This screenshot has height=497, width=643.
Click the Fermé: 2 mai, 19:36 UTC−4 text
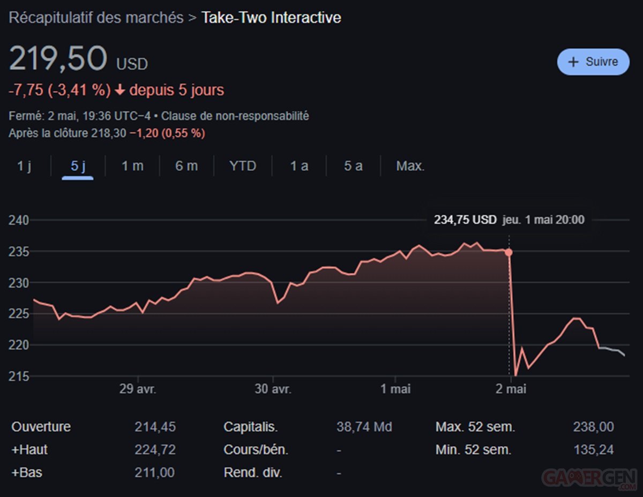[80, 116]
